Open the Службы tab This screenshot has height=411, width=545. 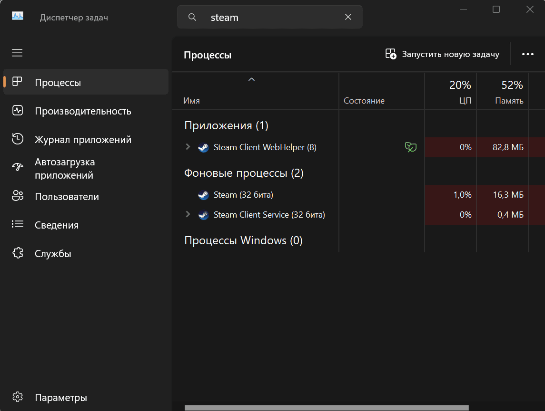click(x=86, y=254)
